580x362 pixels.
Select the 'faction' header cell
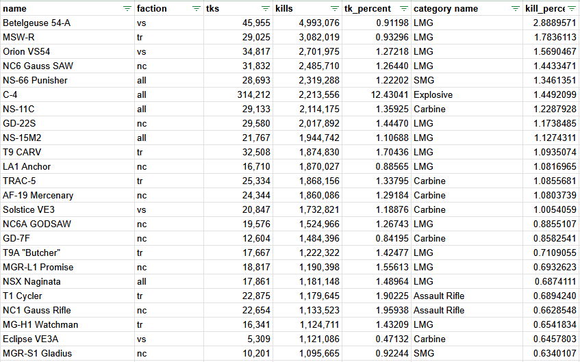click(x=169, y=8)
